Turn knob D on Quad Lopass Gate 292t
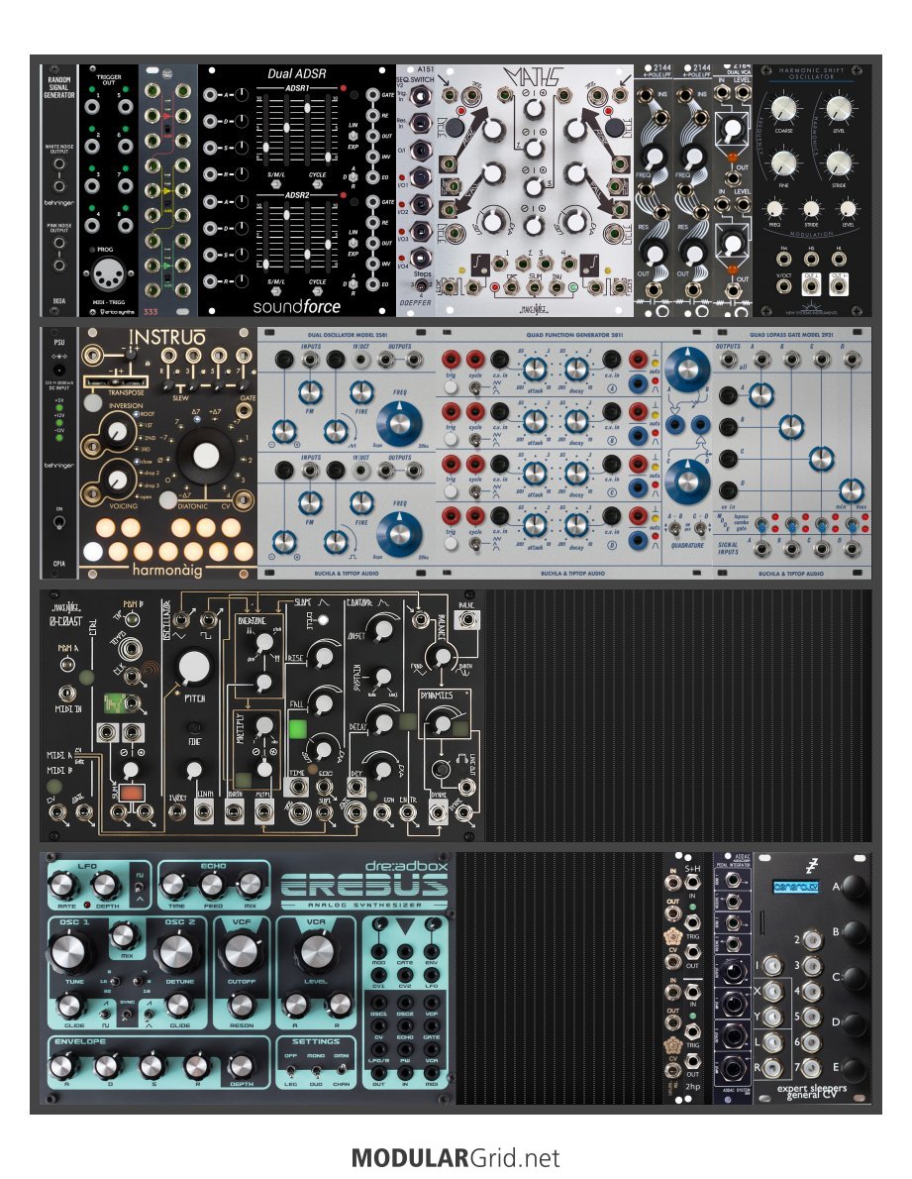Image resolution: width=912 pixels, height=1179 pixels. point(851,490)
